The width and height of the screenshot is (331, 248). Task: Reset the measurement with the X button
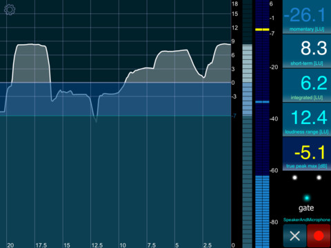[x=294, y=236]
